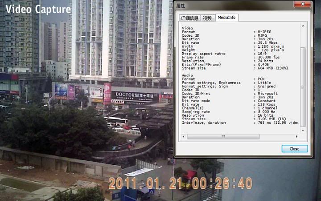Select the MediaInfo tab
This screenshot has width=321, height=201.
point(226,17)
